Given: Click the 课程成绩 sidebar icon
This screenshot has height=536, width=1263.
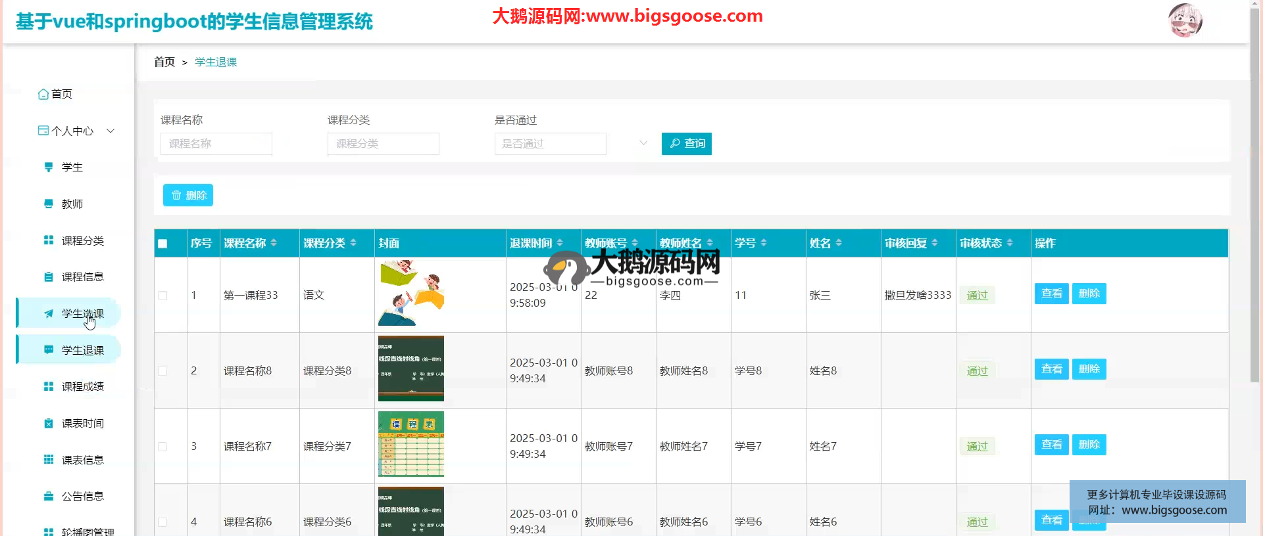Looking at the screenshot, I should click(x=49, y=387).
